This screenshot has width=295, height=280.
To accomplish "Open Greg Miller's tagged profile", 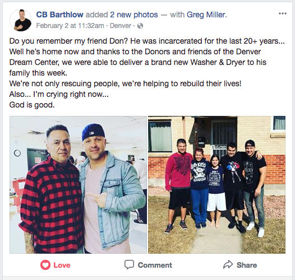I will (206, 15).
